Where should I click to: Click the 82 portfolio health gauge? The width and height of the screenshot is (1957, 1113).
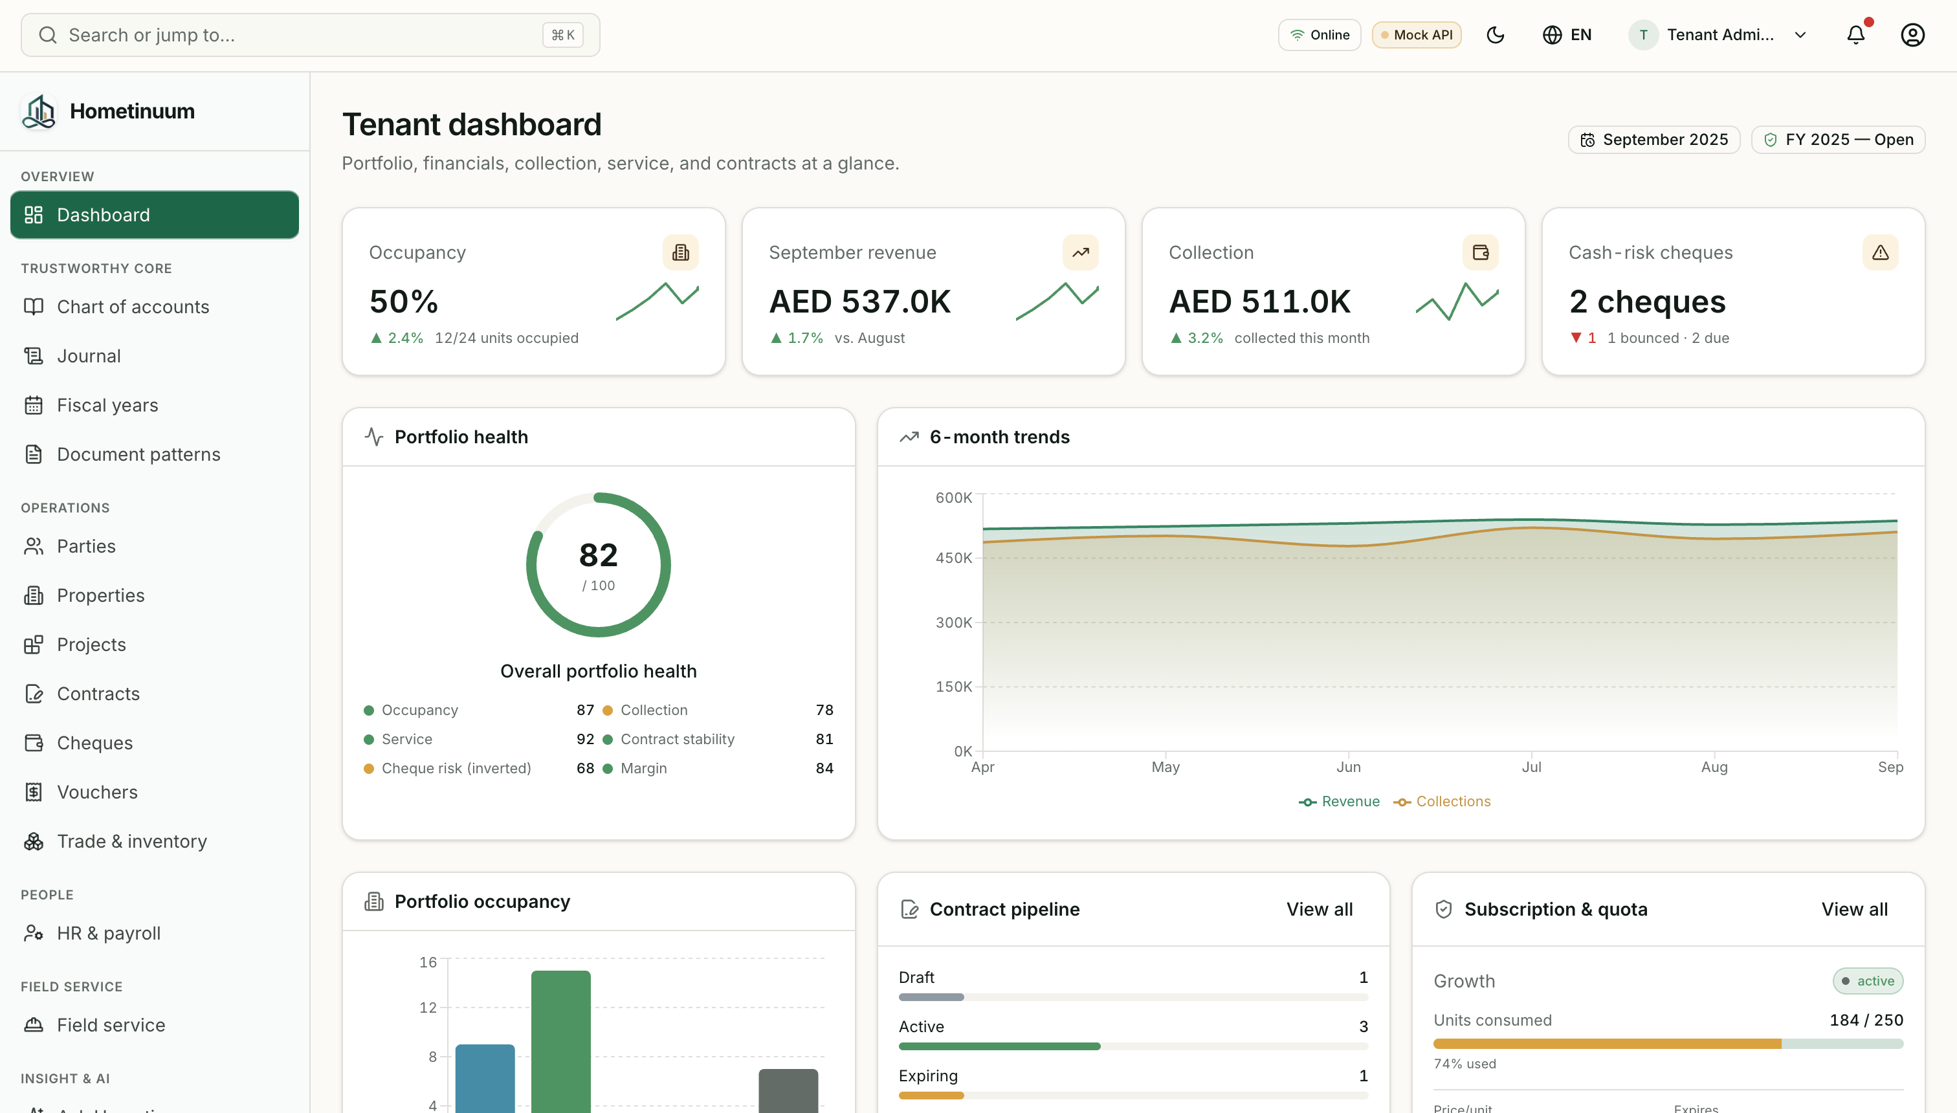tap(599, 565)
